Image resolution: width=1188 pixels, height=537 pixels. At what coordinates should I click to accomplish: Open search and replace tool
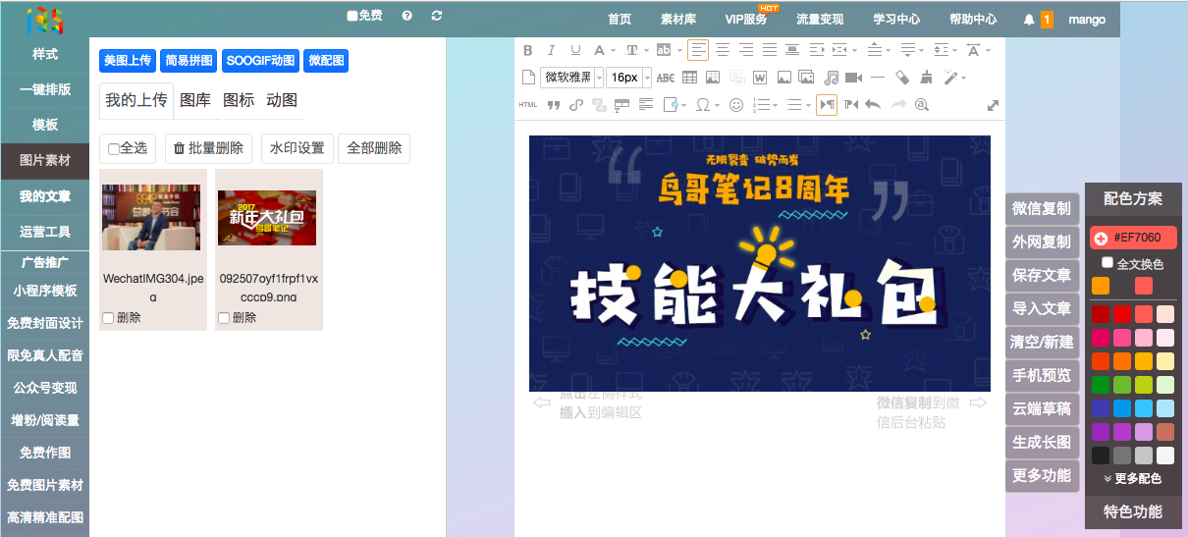coord(921,105)
